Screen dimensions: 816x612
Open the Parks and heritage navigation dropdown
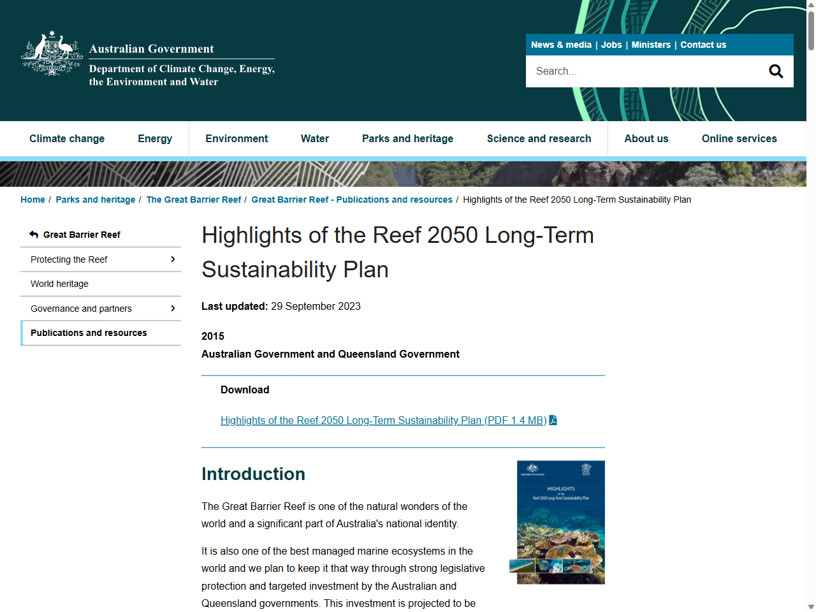pos(407,138)
